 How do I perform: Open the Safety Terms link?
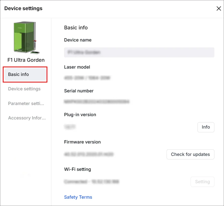[78, 197]
